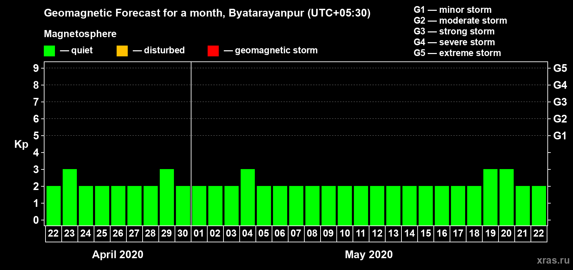
Task: Click the last date label 22 in May
Action: 539,233
